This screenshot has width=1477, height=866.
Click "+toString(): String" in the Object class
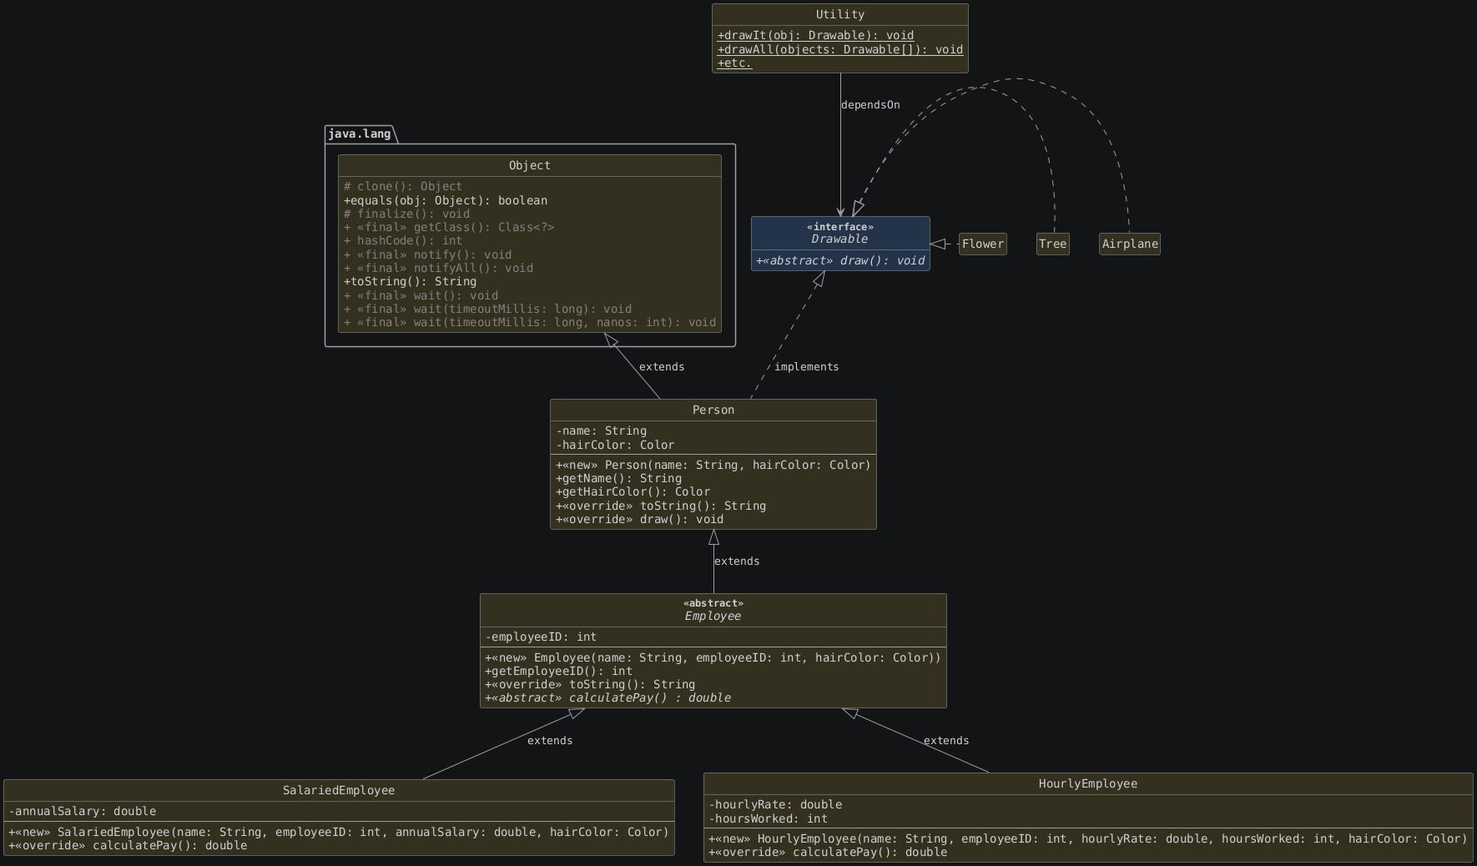click(x=410, y=282)
